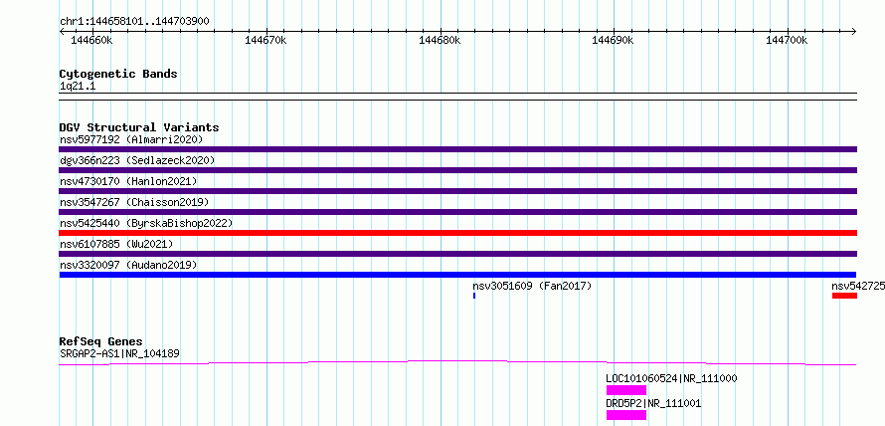
Task: Click the nsv3051609 (Fan2017) label
Action: coord(532,286)
